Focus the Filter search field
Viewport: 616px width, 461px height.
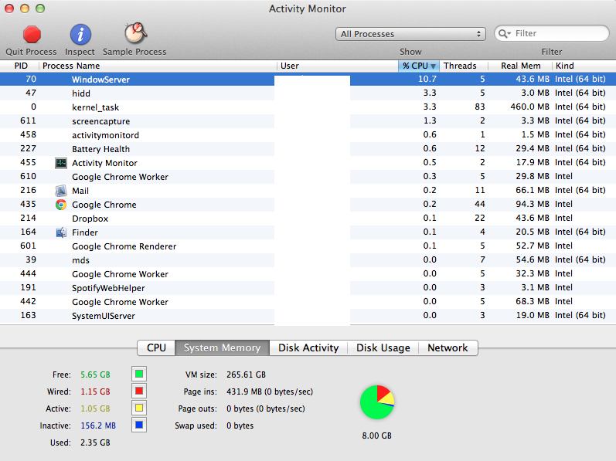[552, 34]
